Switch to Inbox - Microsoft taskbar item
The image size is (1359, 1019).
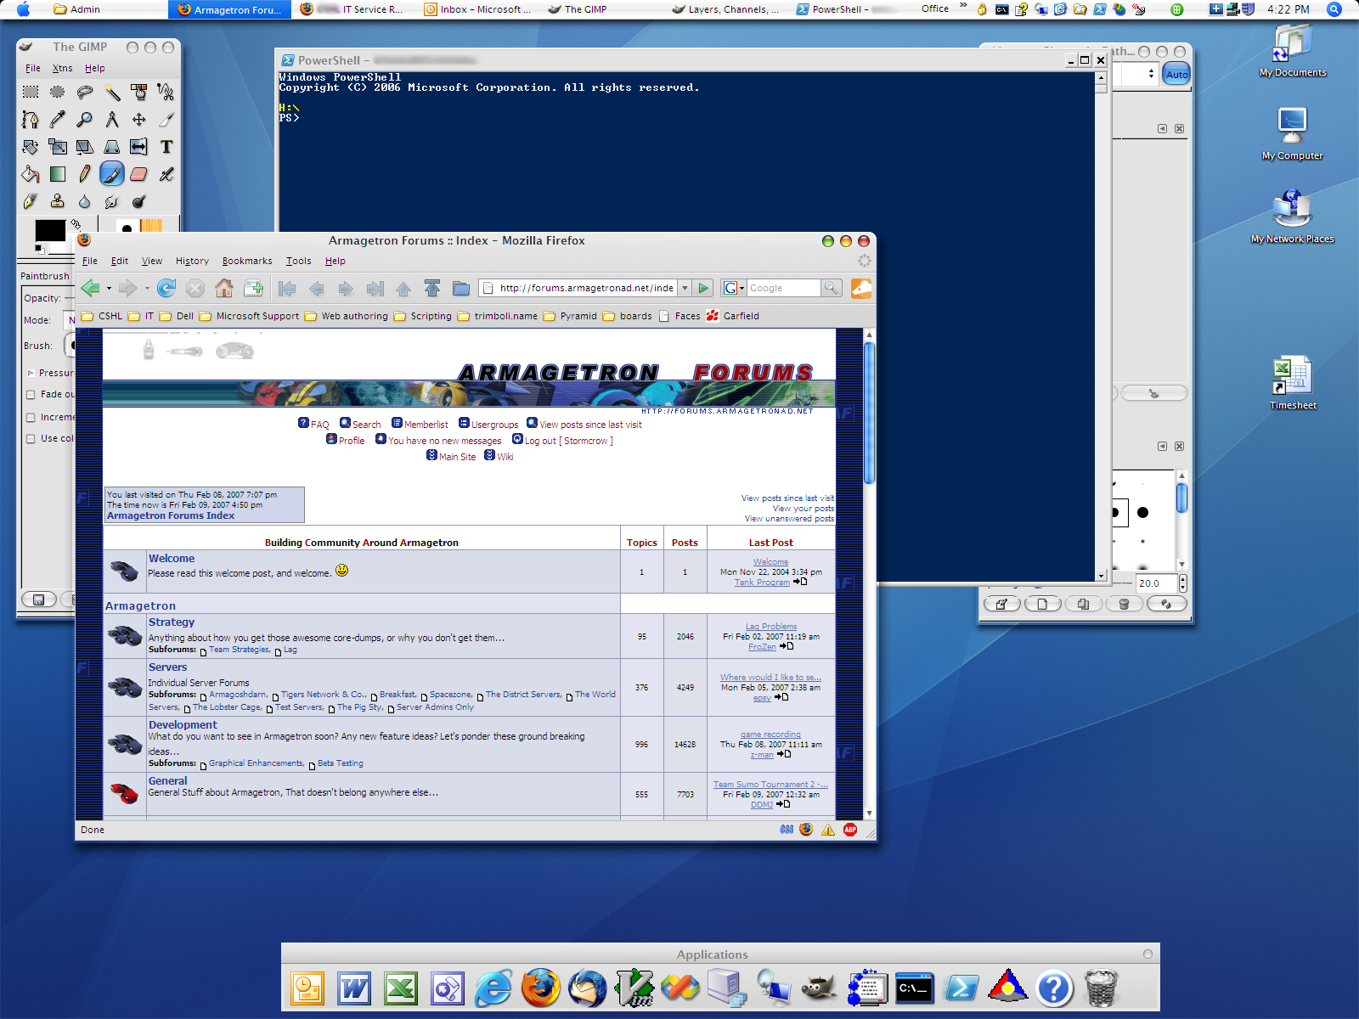click(477, 9)
